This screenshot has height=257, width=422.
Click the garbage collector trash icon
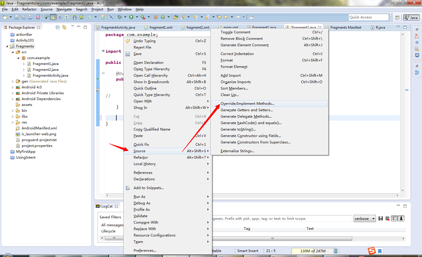click(336, 251)
